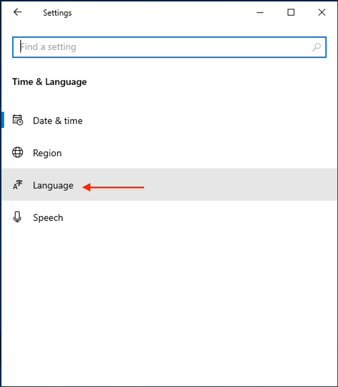Click the Settings window title text
Image resolution: width=338 pixels, height=387 pixels.
[x=57, y=13]
